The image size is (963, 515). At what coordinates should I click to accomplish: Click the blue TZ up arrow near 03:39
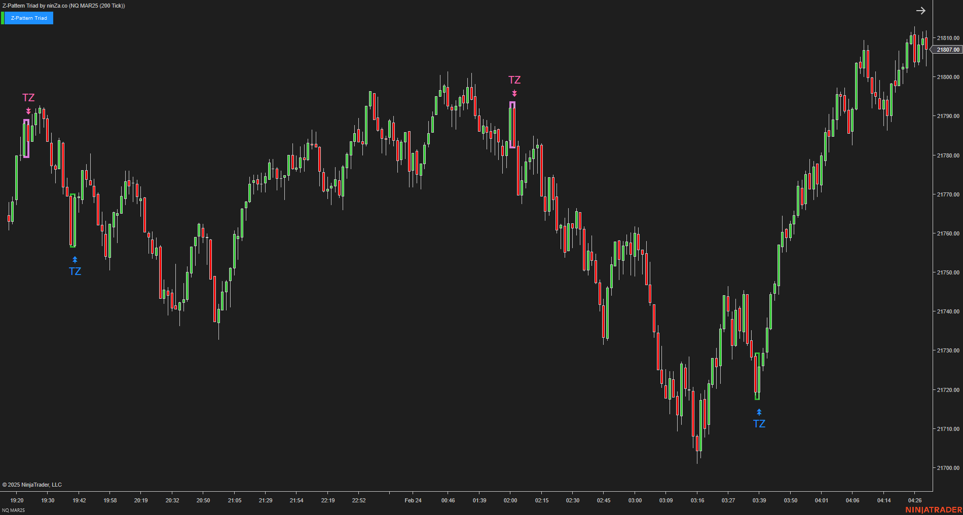[759, 411]
